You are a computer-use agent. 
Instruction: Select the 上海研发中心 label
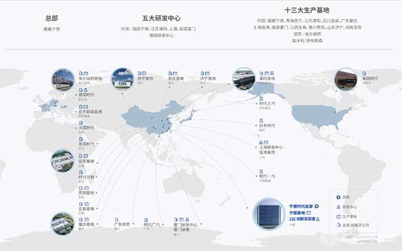click(x=271, y=147)
